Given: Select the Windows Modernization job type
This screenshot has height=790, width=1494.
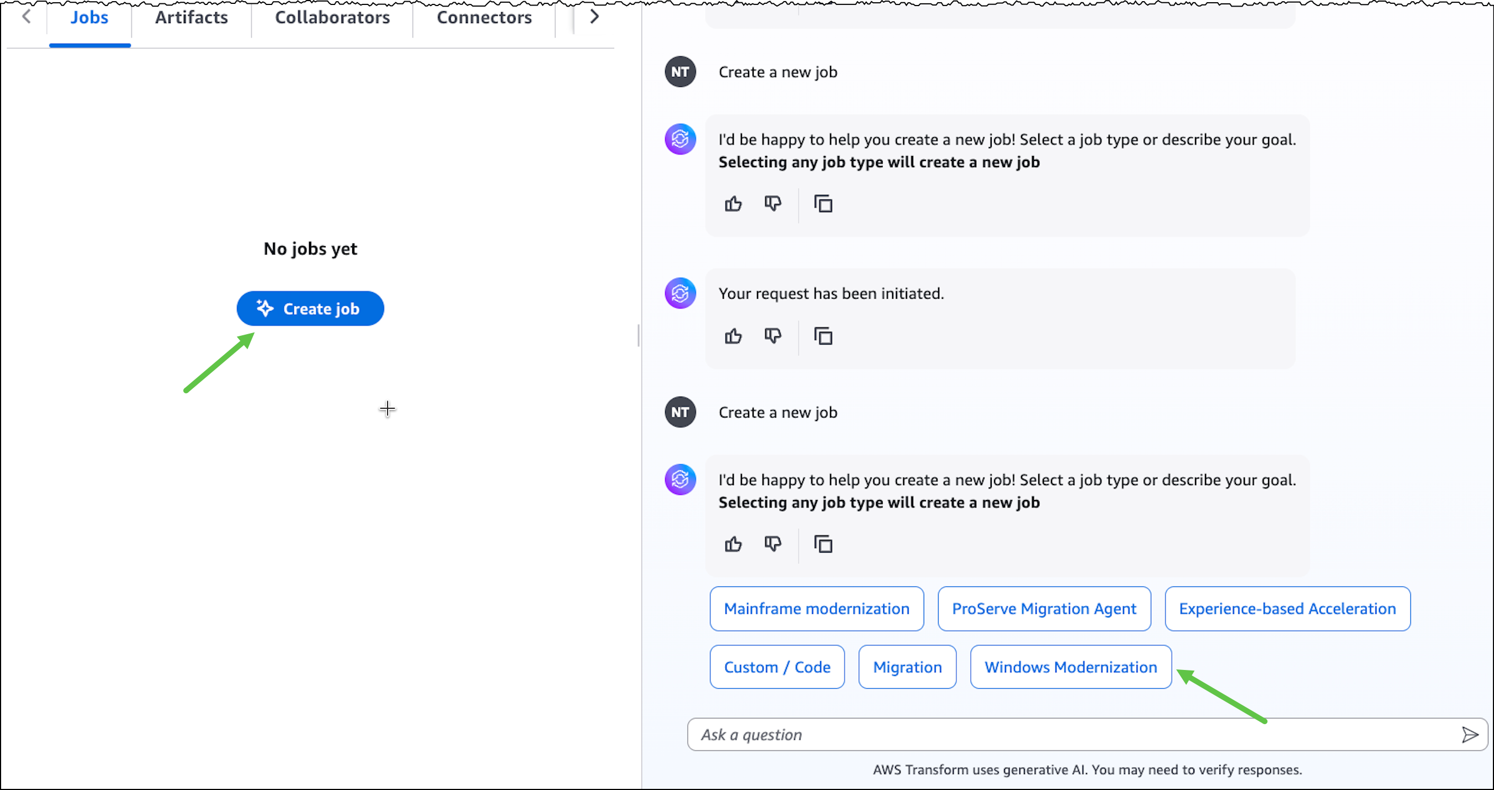Looking at the screenshot, I should (1070, 667).
